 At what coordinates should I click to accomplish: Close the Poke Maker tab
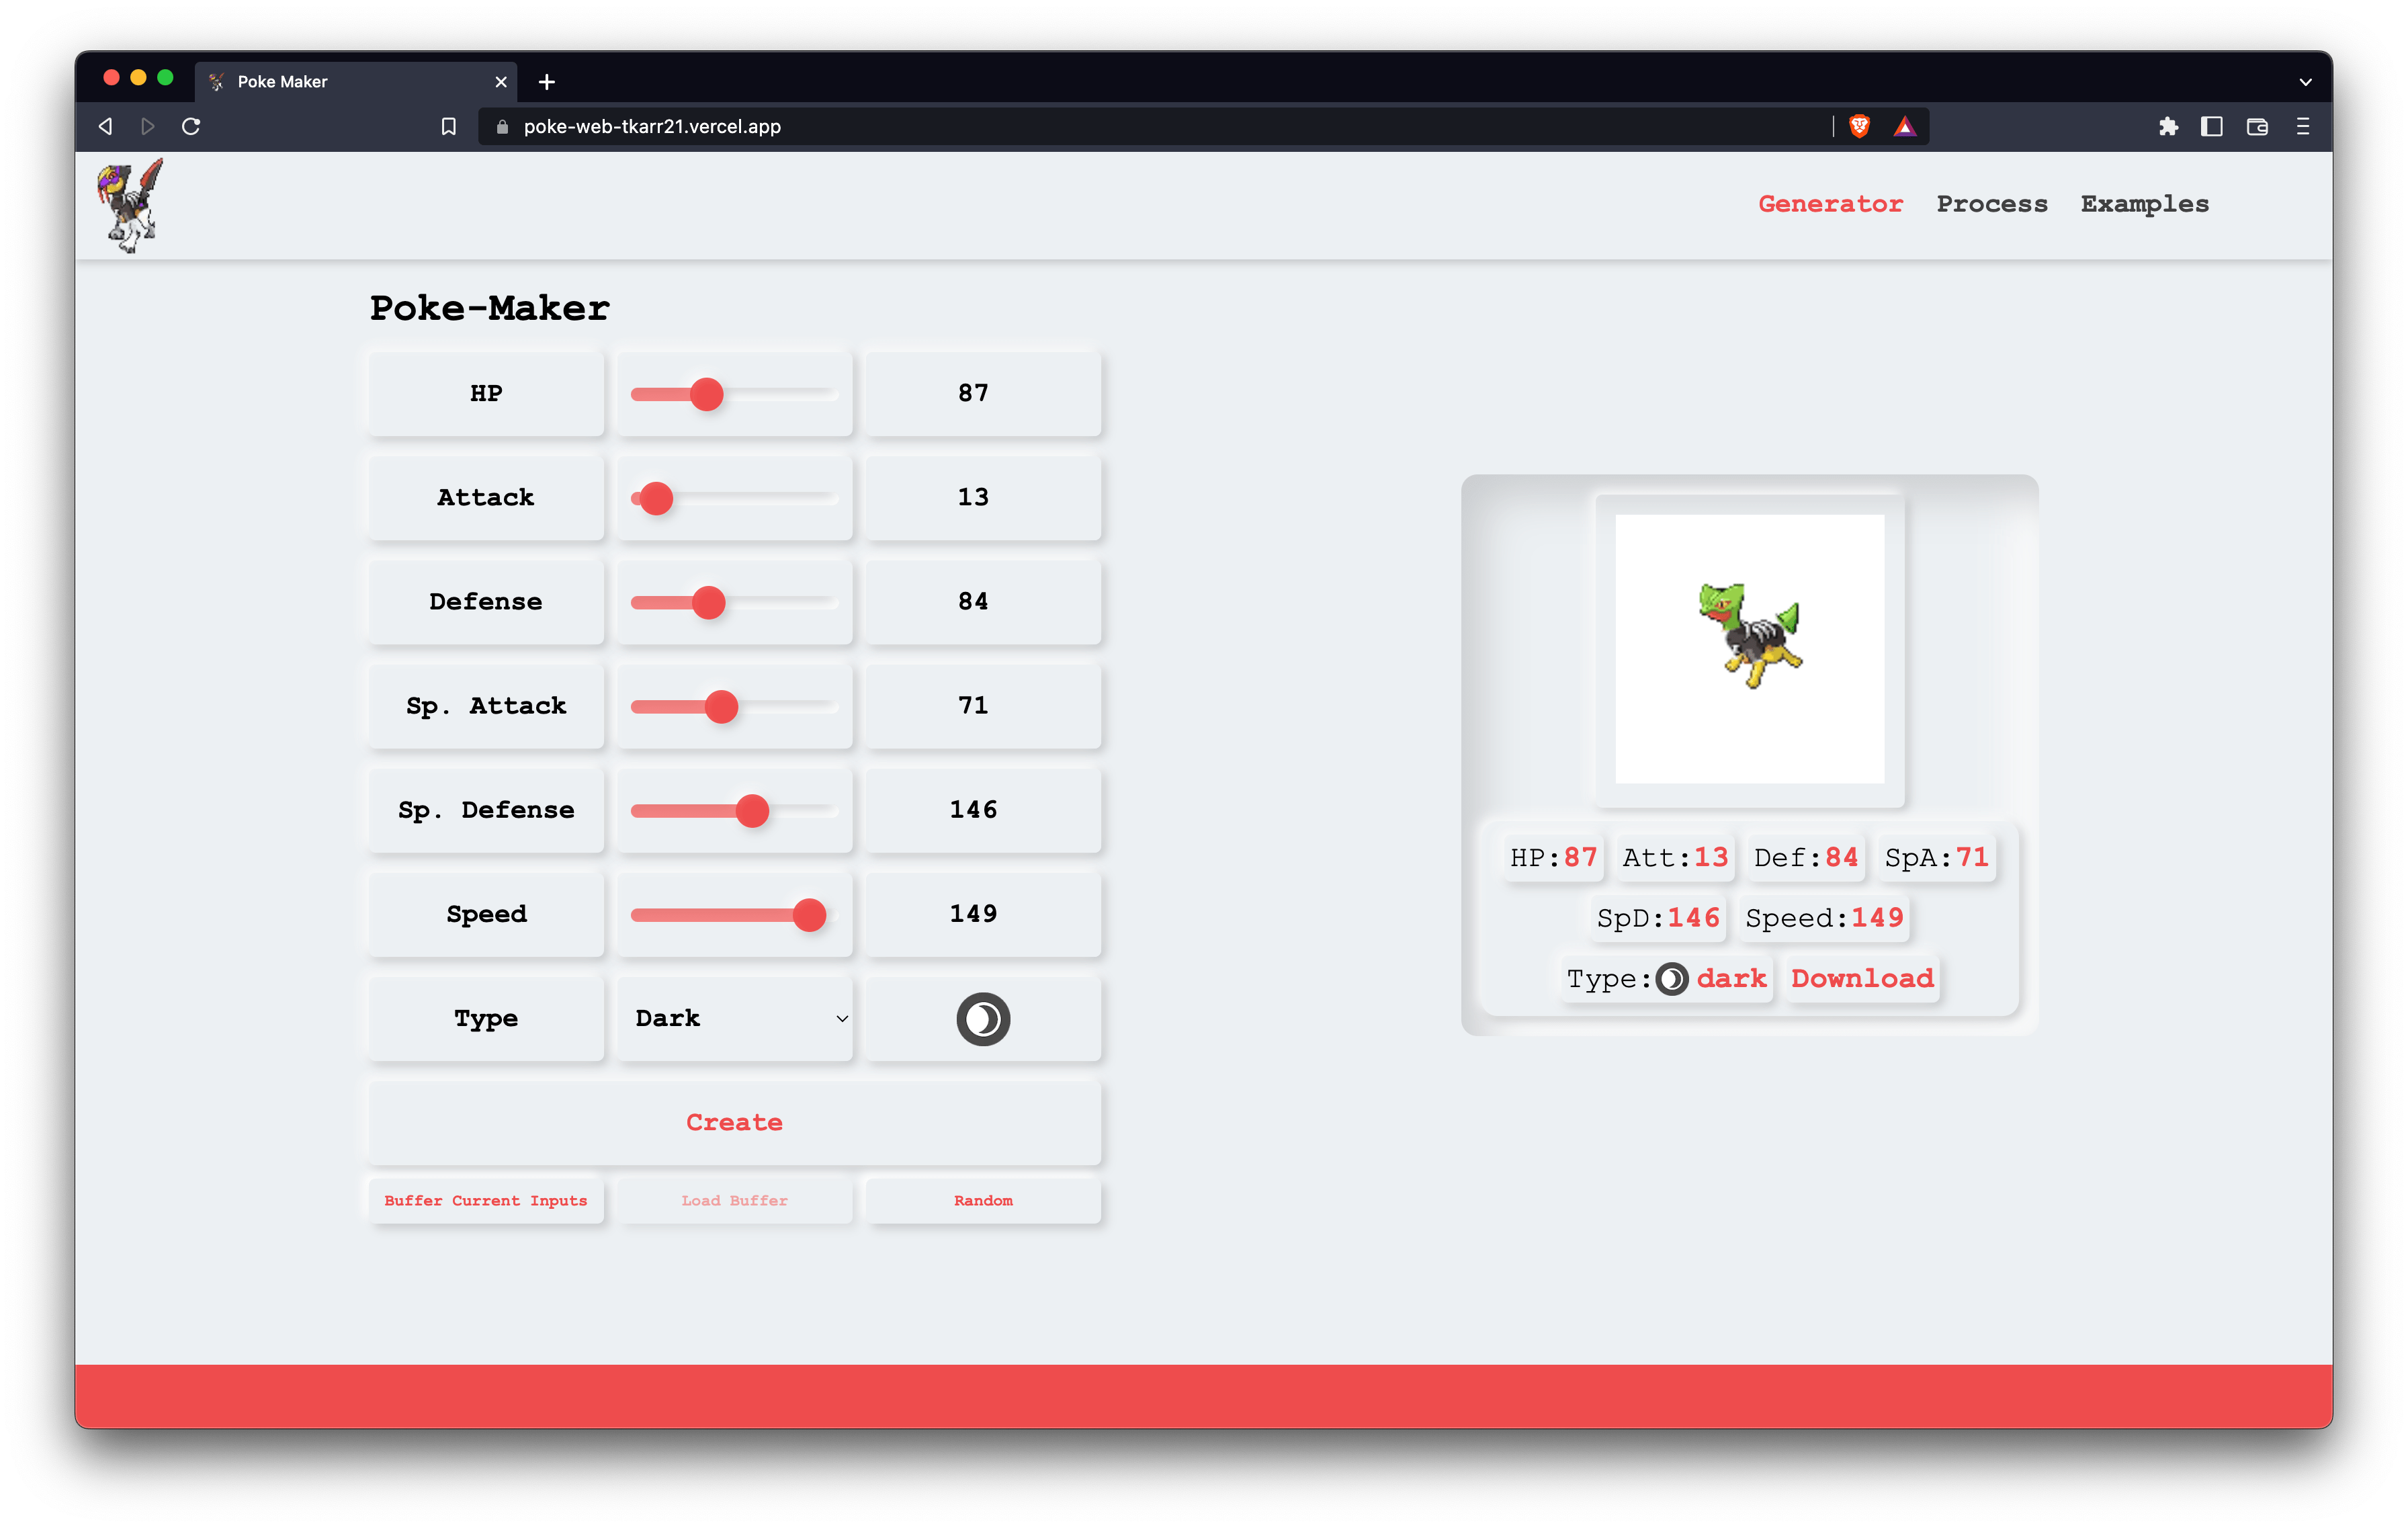tap(501, 82)
